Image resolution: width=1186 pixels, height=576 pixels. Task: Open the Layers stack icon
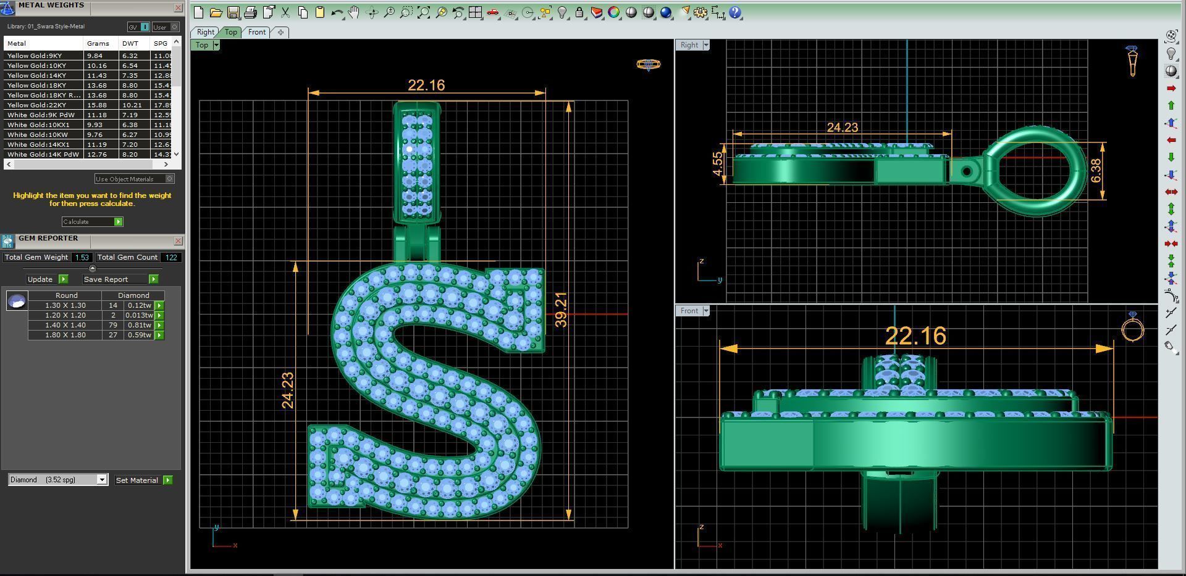[x=597, y=12]
